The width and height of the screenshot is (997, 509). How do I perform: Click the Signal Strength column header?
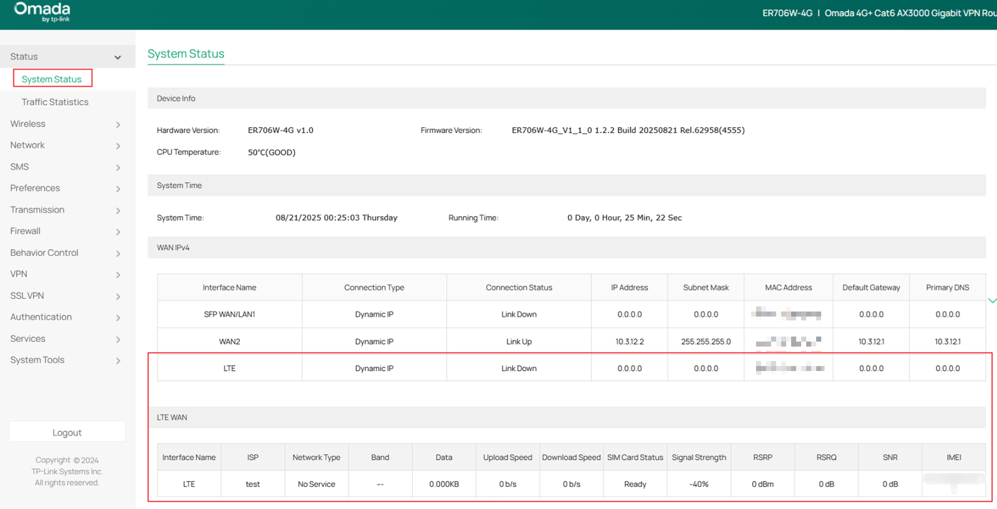(x=699, y=457)
